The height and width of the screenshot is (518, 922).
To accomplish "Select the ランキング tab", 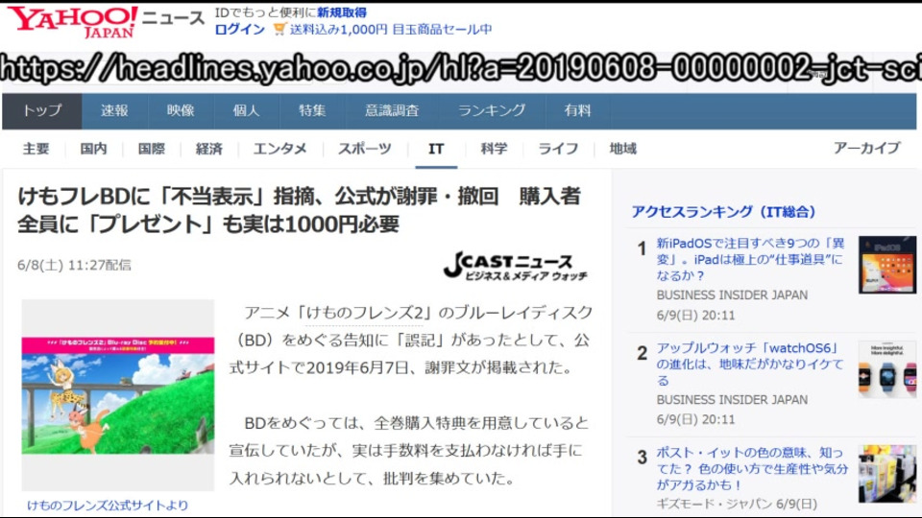I will 492,110.
